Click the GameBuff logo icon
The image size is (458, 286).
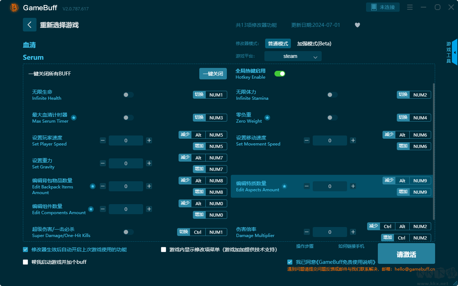pos(14,8)
